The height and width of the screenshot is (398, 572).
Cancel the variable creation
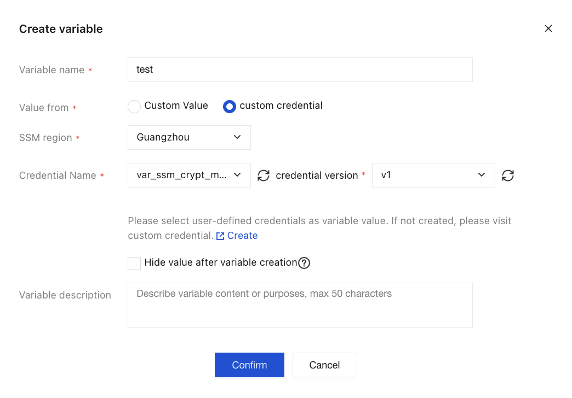pyautogui.click(x=325, y=365)
